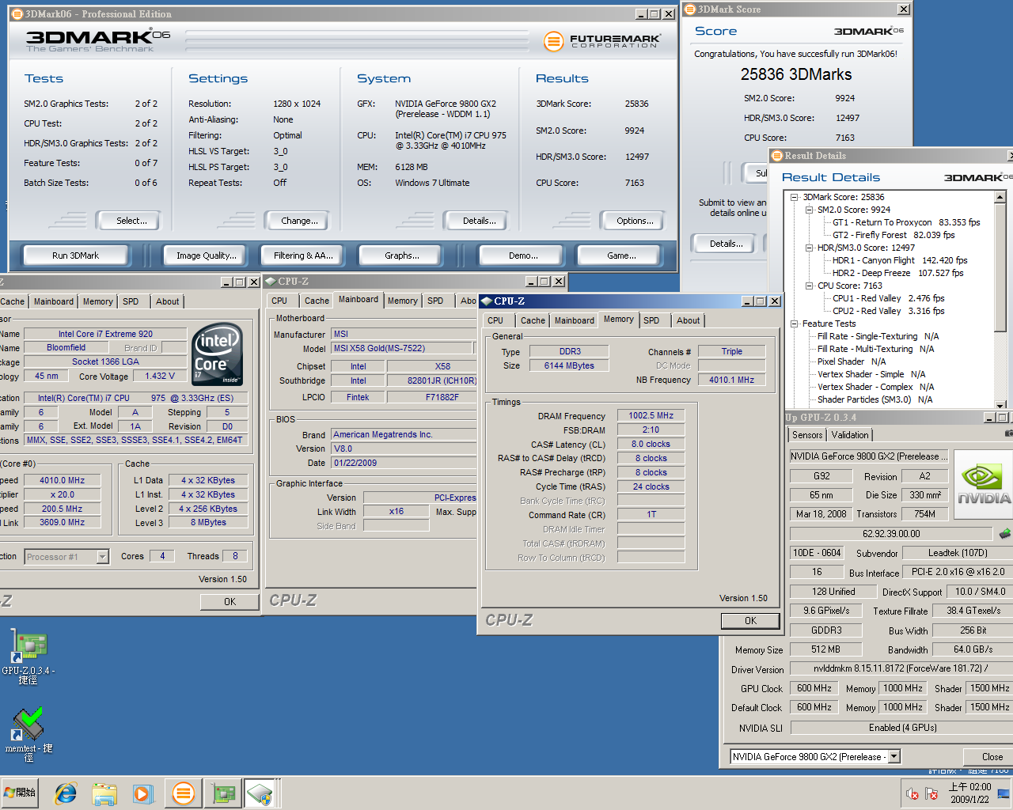The width and height of the screenshot is (1013, 810).
Task: Collapse the HDR/SM3.0 Score: 12497 node
Action: pos(809,248)
